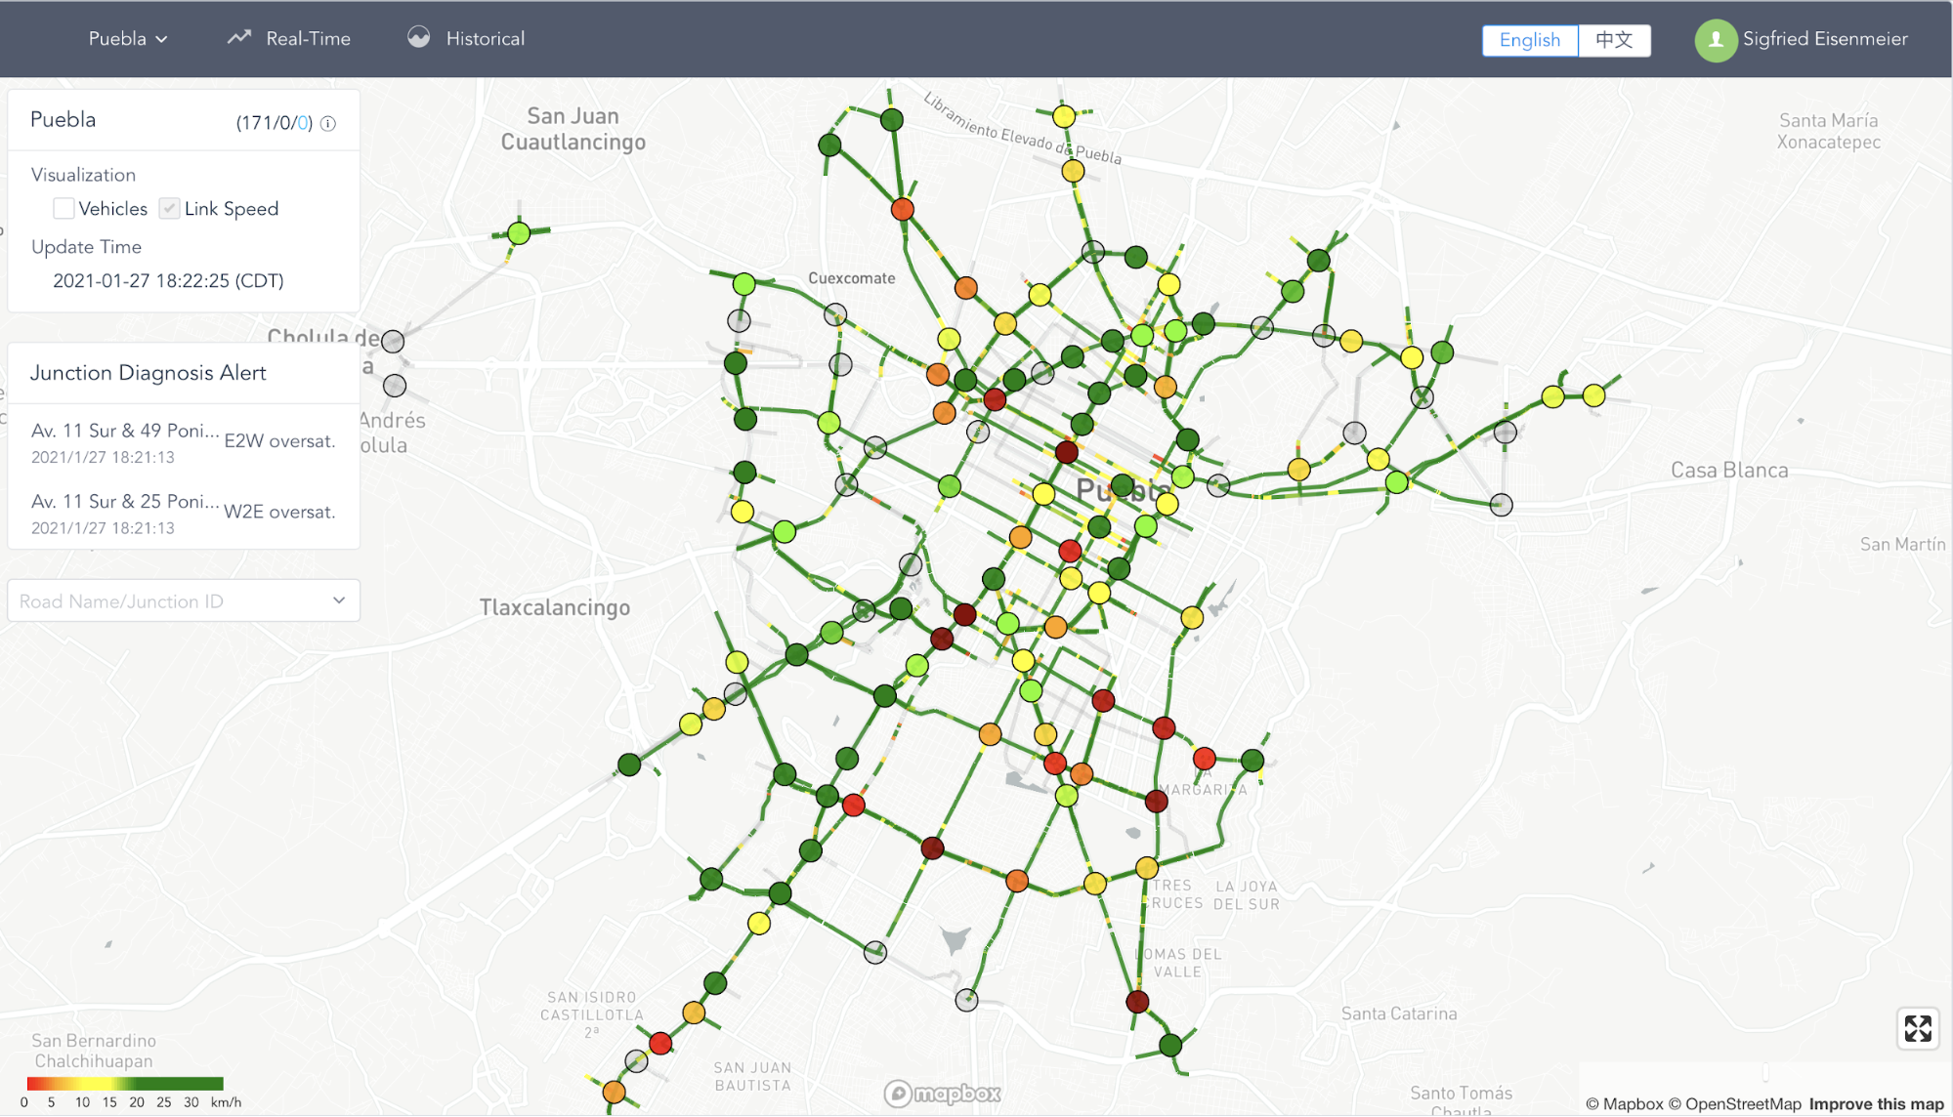Screen dimensions: 1953x1117
Task: Click the Mapbox logo
Action: tap(941, 1094)
